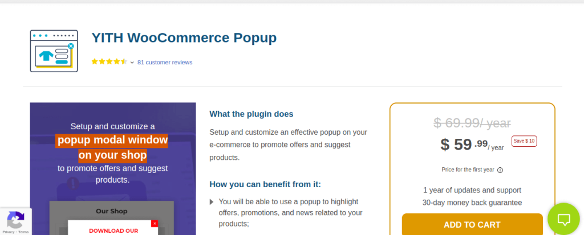
Task: Expand the rating breakdown chevron
Action: tap(132, 63)
